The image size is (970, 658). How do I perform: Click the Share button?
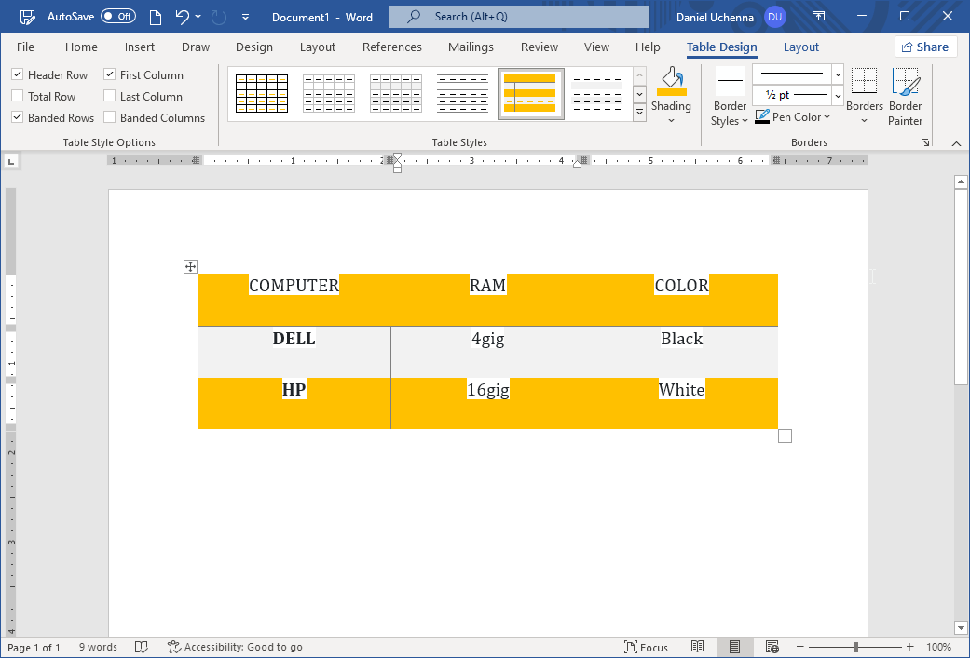click(x=925, y=47)
